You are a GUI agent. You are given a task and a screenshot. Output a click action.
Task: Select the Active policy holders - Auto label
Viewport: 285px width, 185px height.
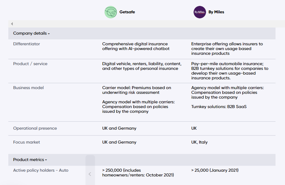point(41,170)
